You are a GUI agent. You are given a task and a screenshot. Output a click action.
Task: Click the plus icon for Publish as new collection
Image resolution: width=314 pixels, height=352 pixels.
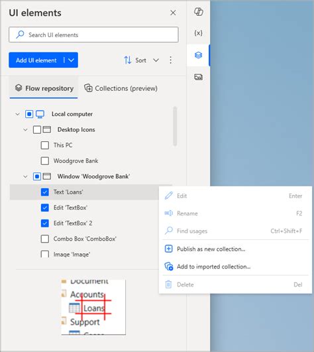coord(169,249)
